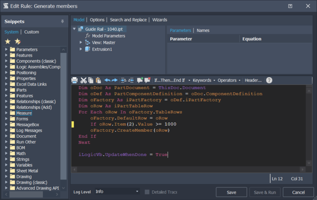Switch to the Names tab

tap(203, 30)
